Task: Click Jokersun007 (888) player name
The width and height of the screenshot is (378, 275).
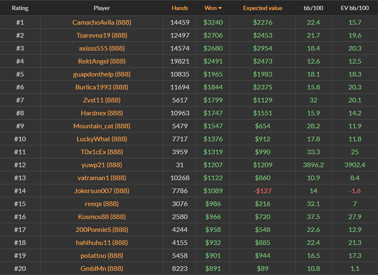Action: (102, 191)
